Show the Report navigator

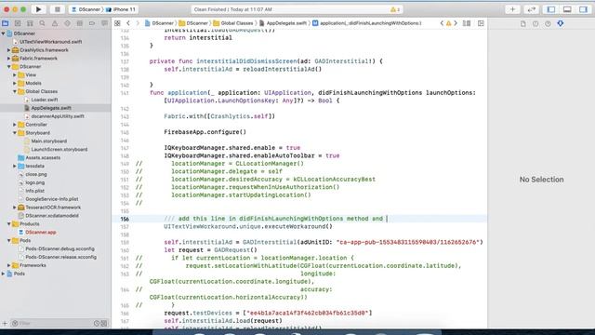pos(104,23)
